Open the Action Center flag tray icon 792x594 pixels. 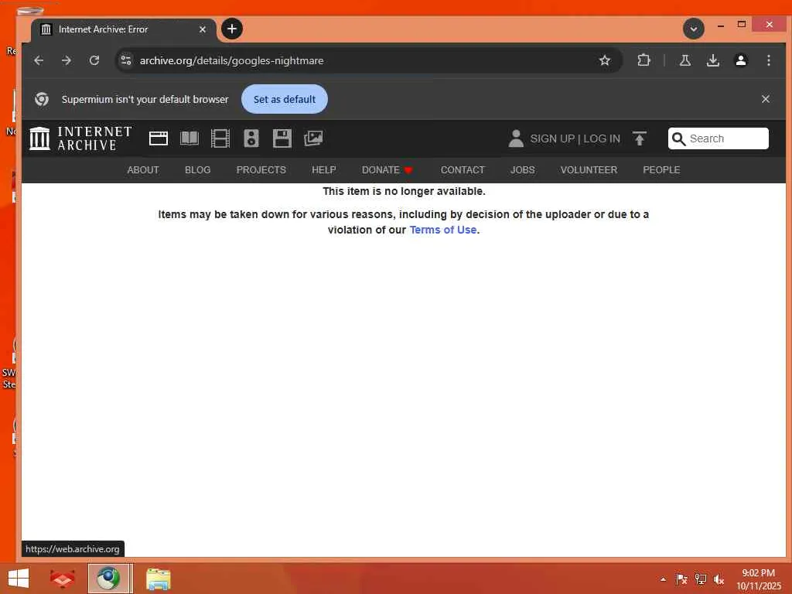681,579
